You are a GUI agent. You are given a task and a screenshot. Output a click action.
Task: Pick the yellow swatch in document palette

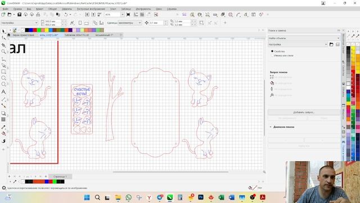coord(47,30)
